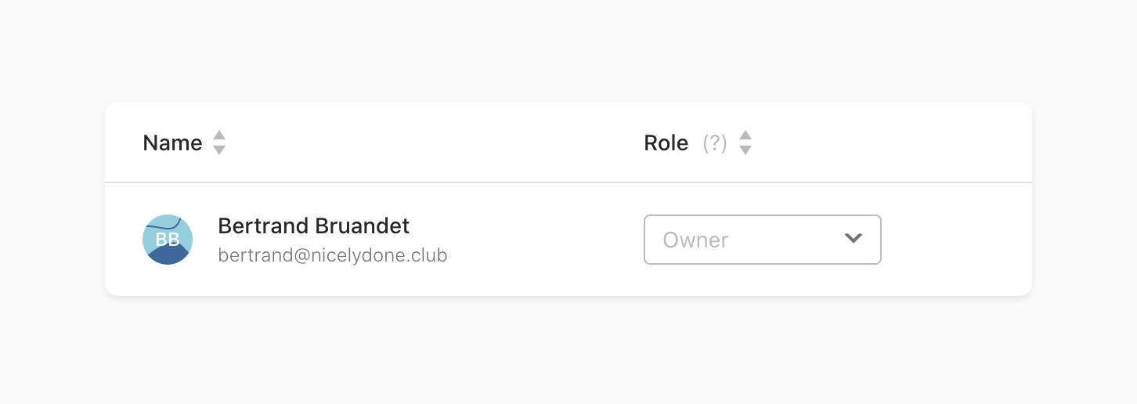Open the Role help question mark

tap(715, 143)
